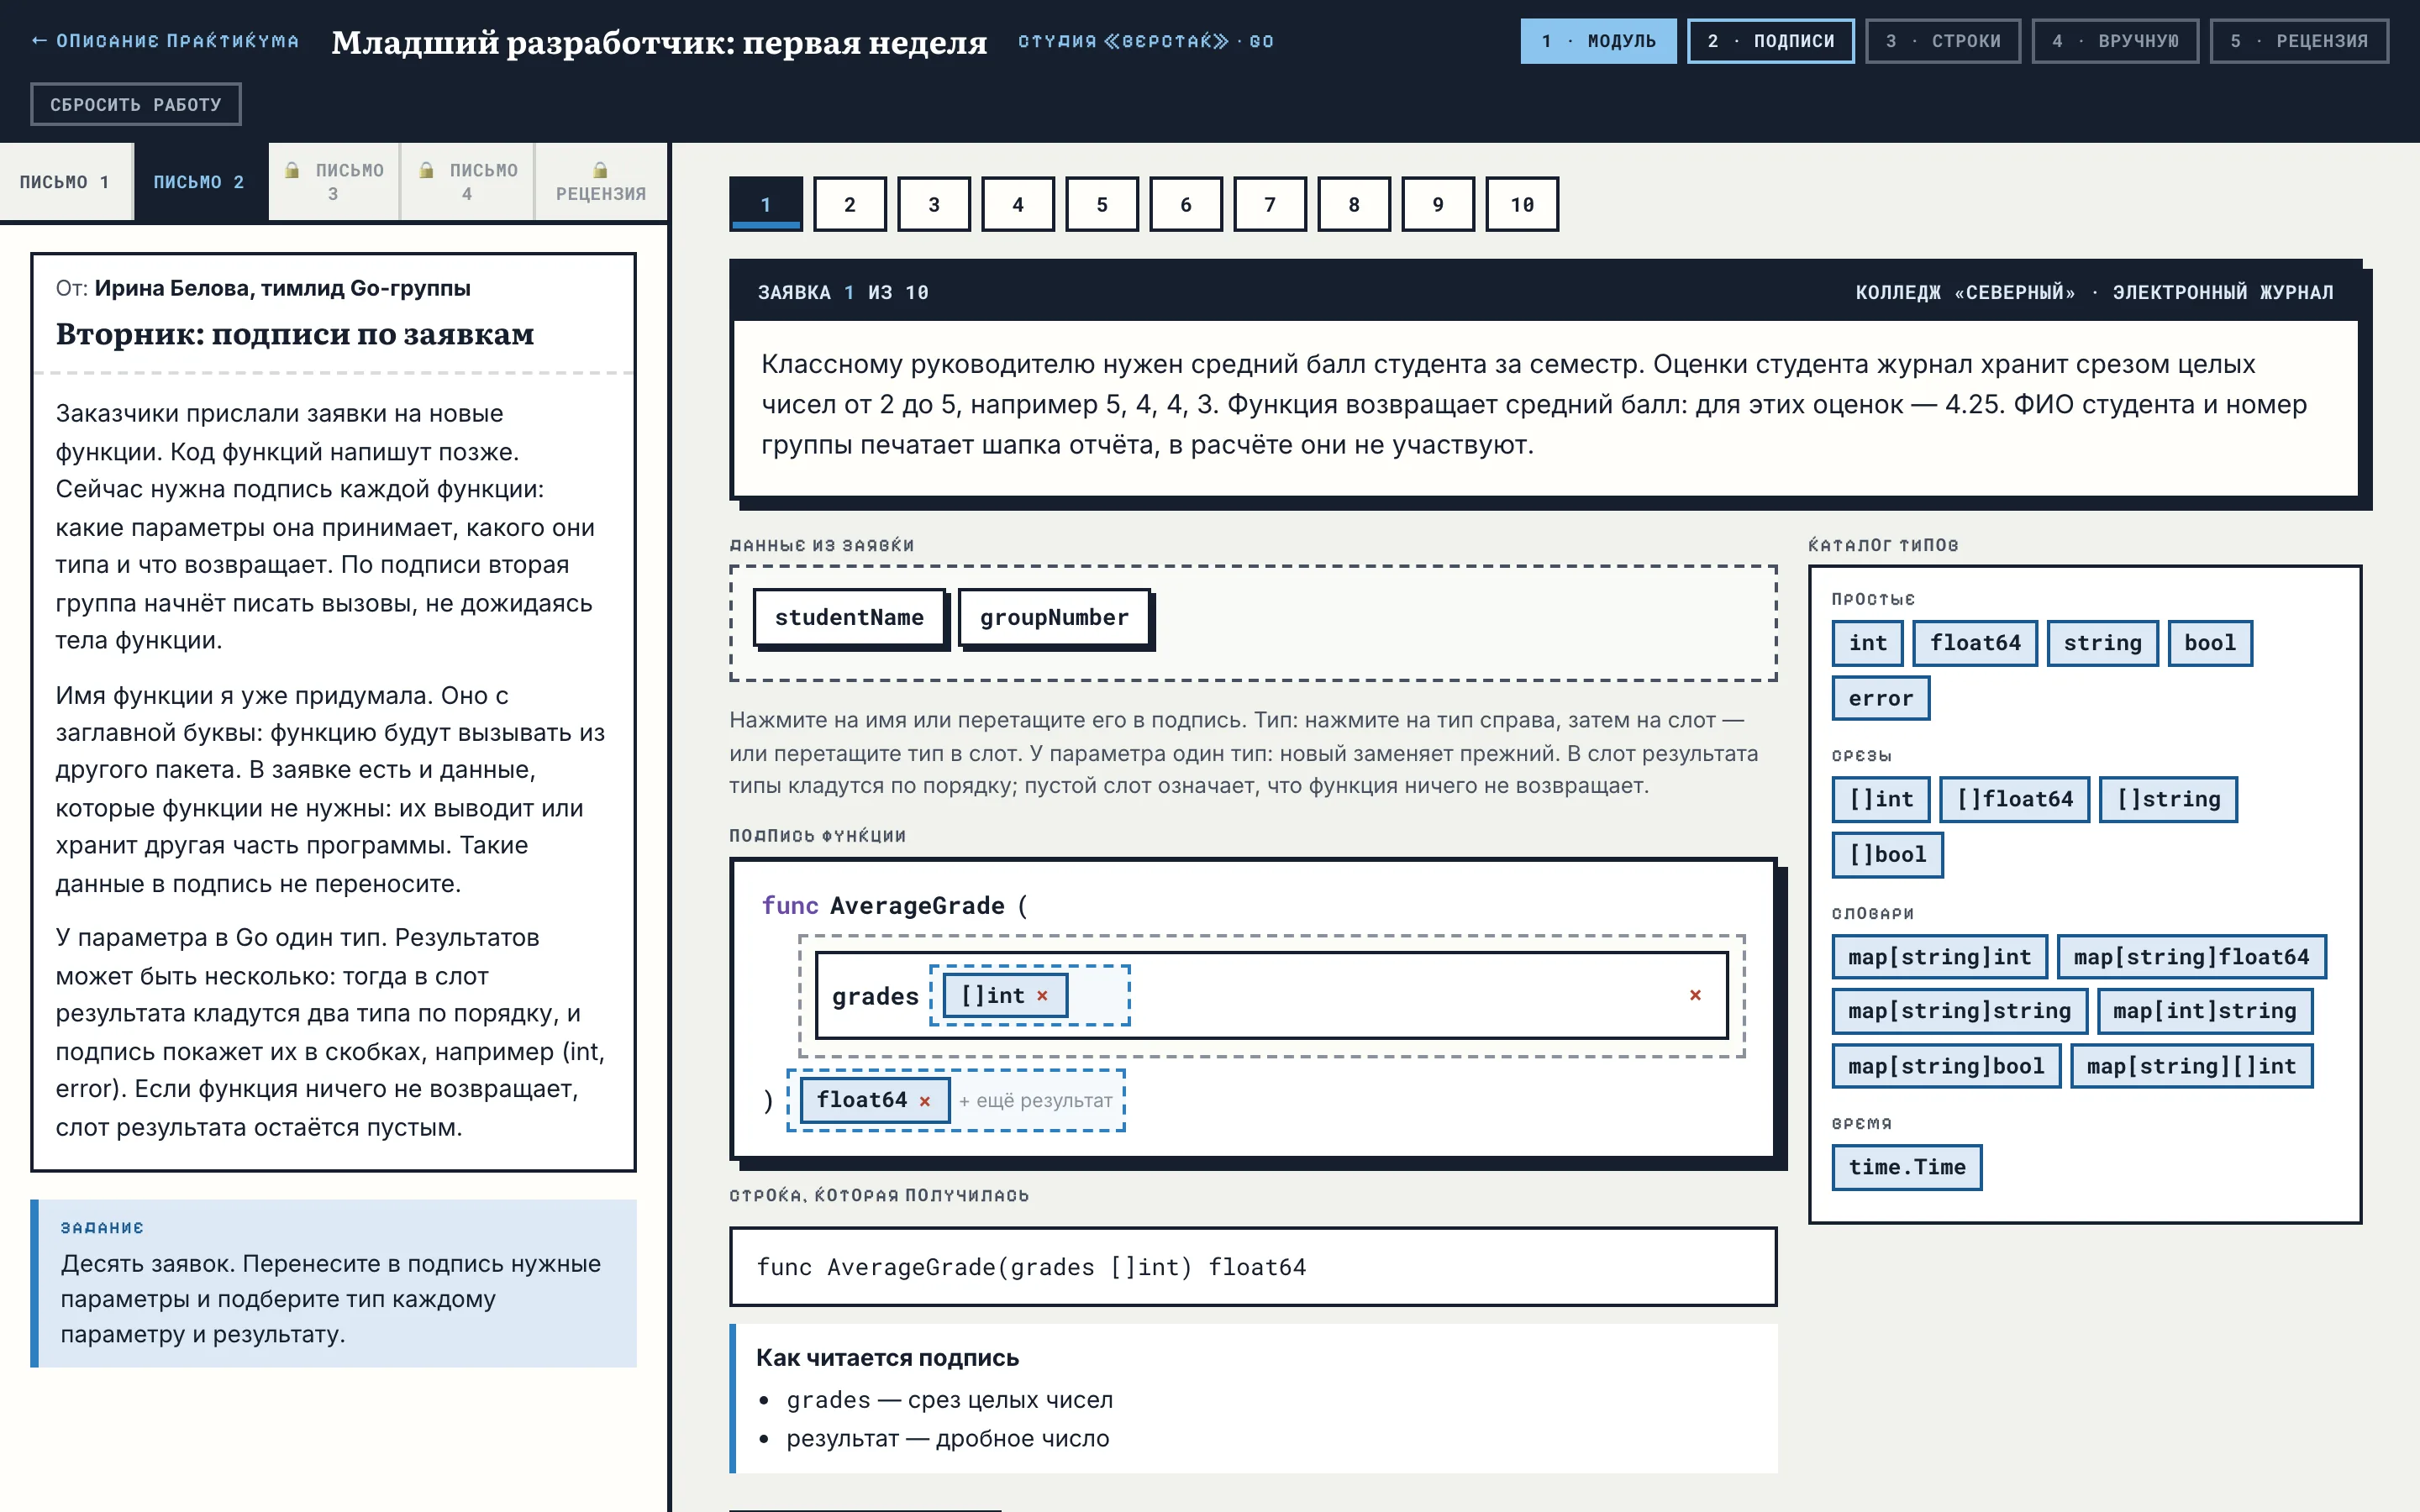Image resolution: width=2420 pixels, height=1512 pixels.
Task: Choose the []bool slice type
Action: click(1887, 855)
